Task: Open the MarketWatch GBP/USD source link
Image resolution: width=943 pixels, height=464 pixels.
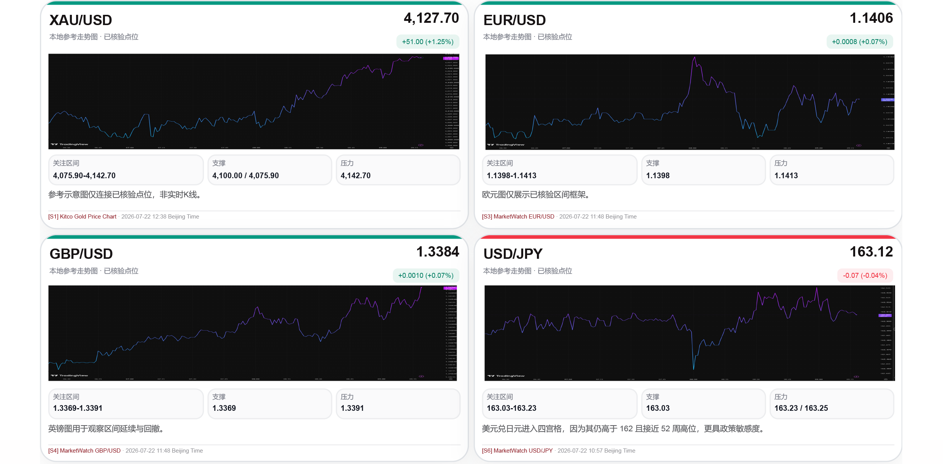Action: [x=84, y=451]
